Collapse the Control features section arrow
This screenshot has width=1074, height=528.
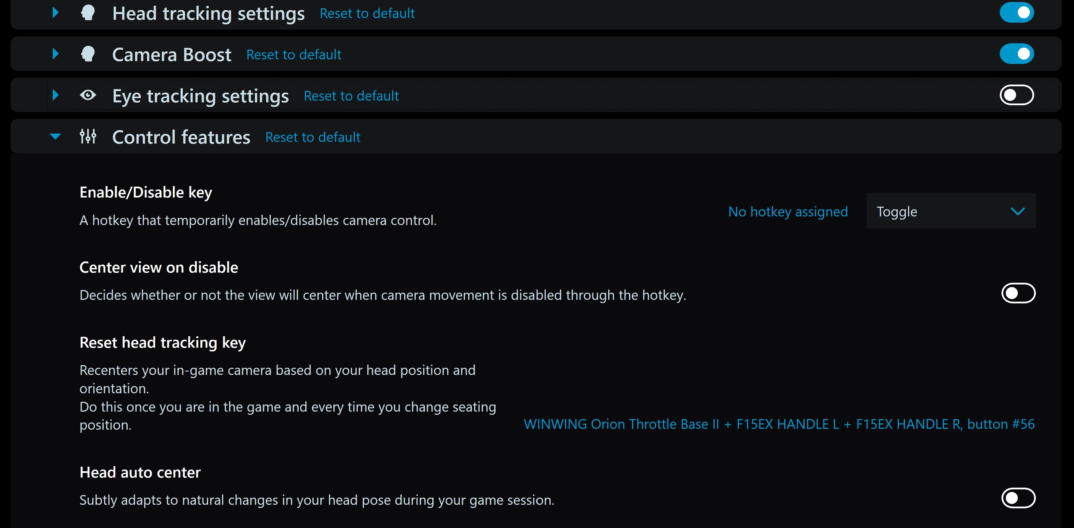55,136
